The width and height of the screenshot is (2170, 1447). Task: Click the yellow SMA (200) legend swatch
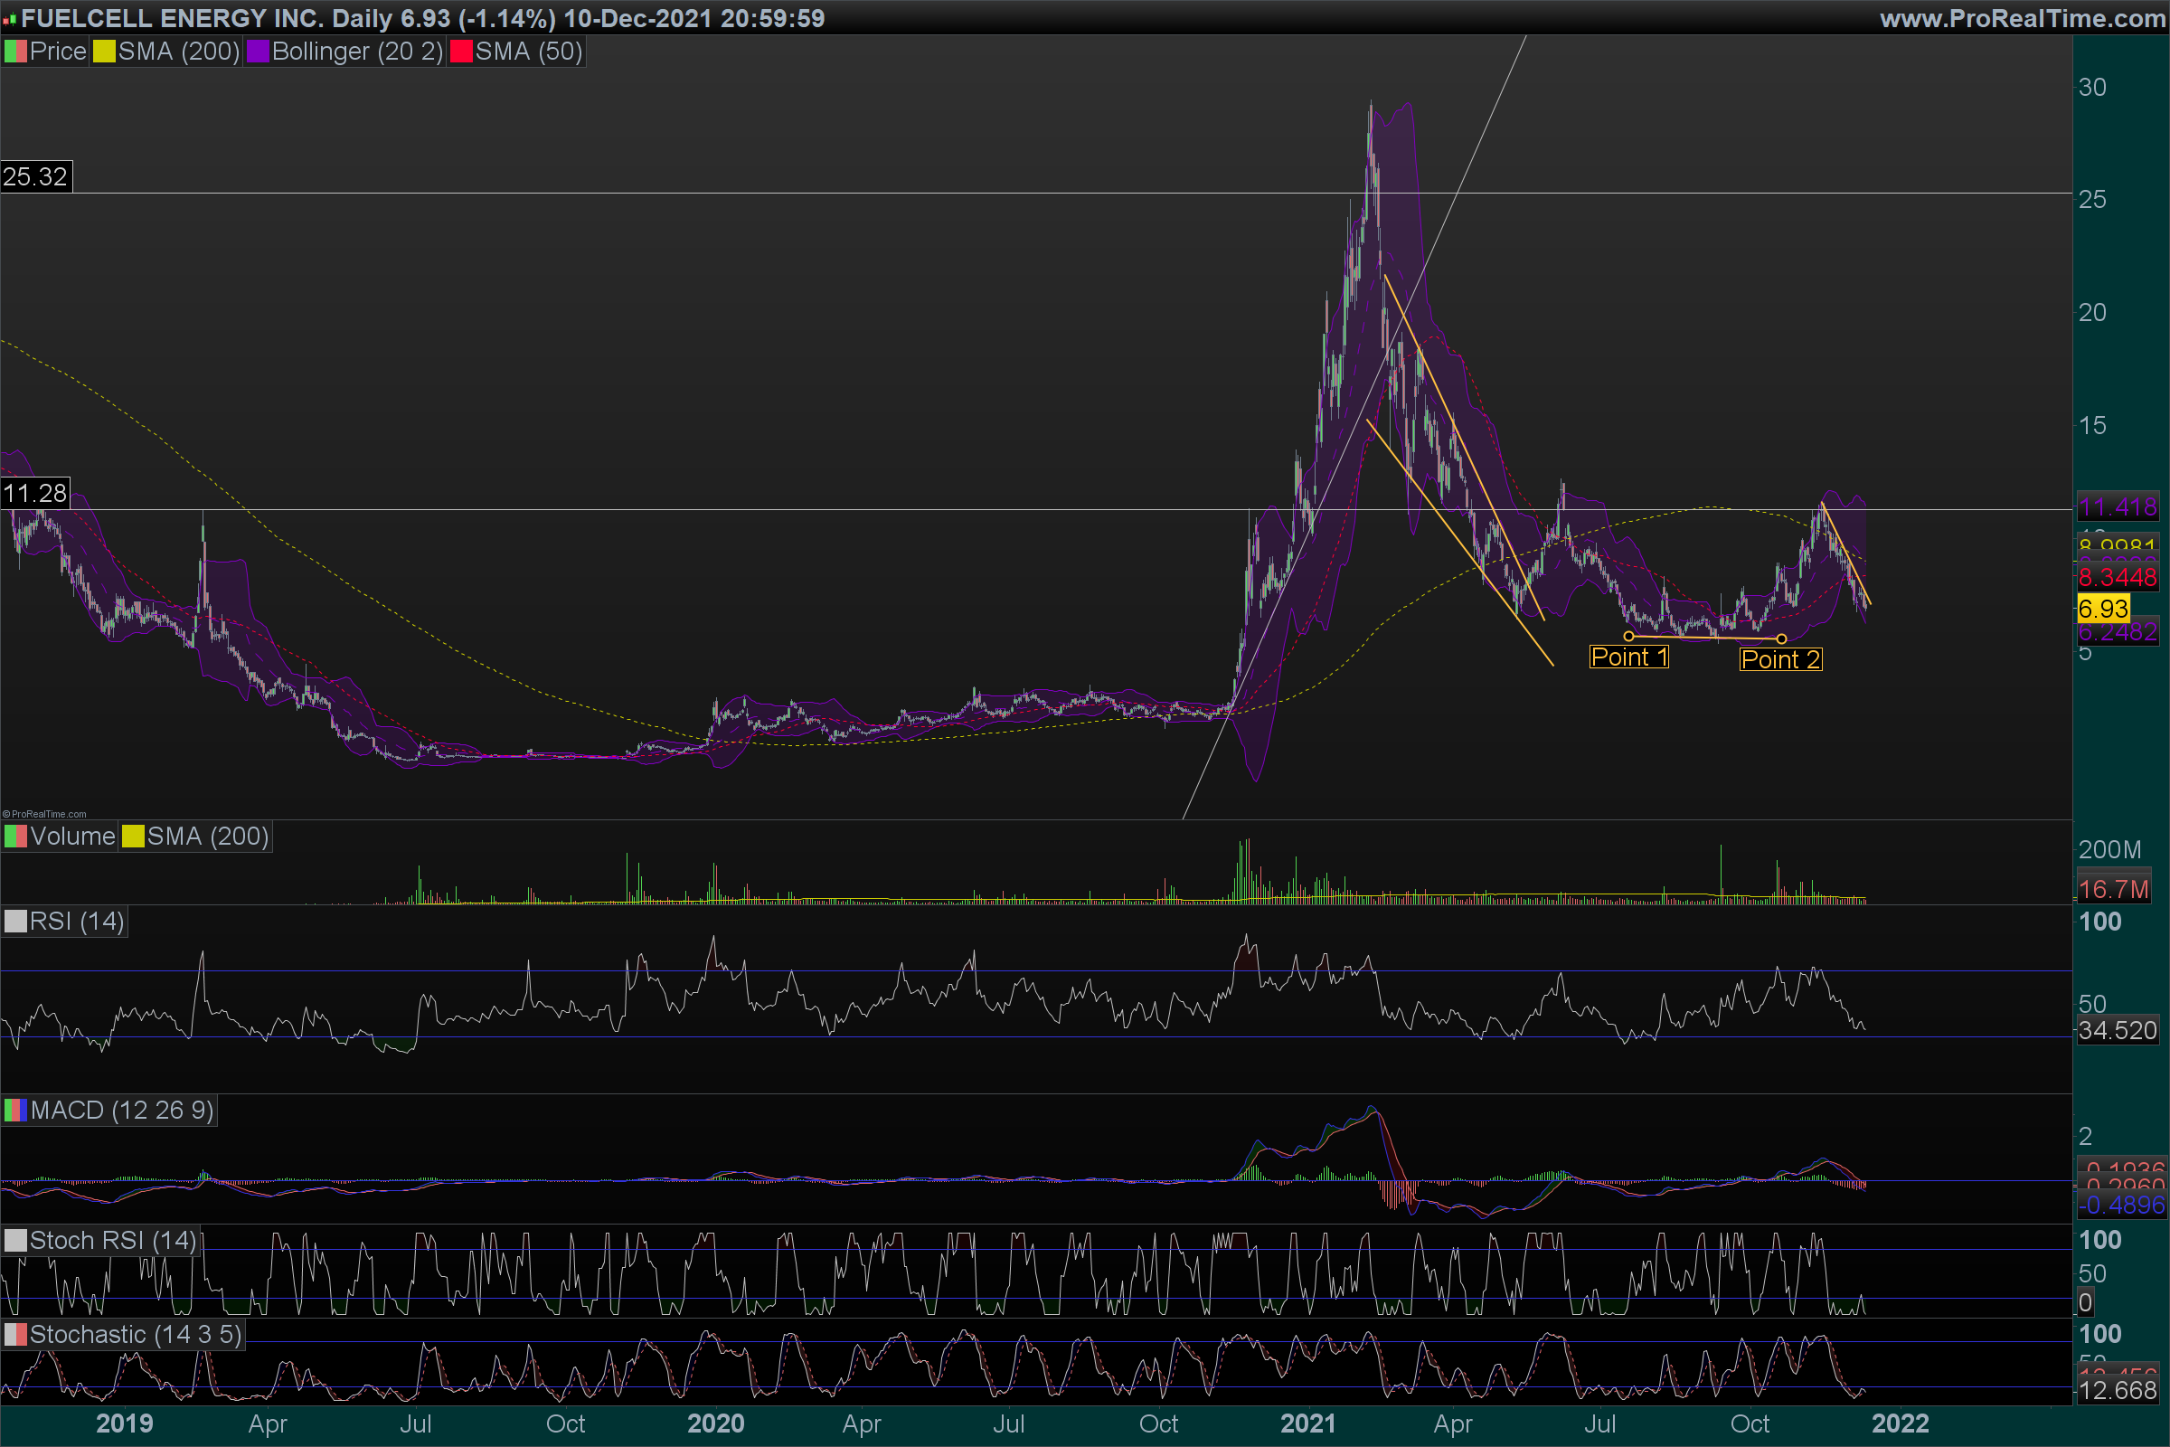click(104, 52)
